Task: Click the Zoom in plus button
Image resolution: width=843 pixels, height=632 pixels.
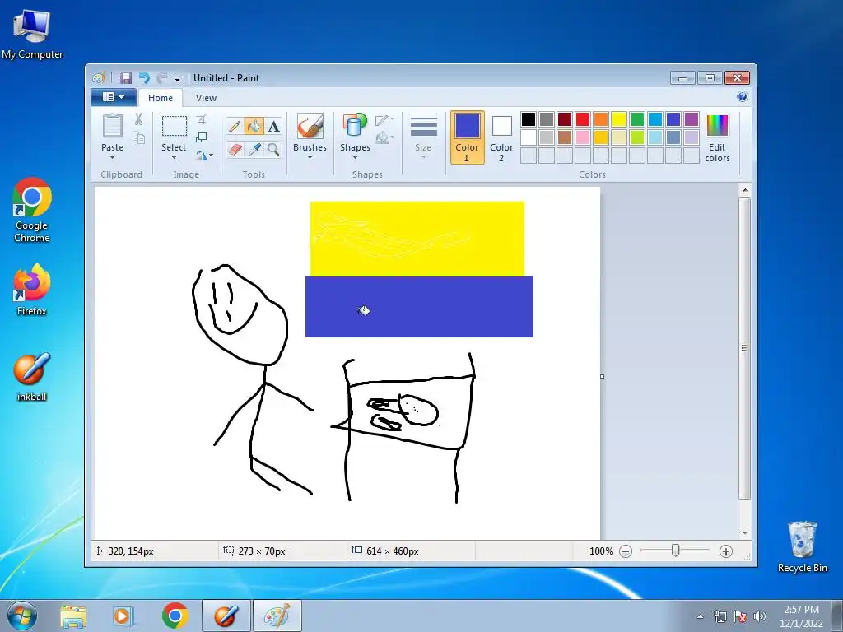Action: (726, 551)
